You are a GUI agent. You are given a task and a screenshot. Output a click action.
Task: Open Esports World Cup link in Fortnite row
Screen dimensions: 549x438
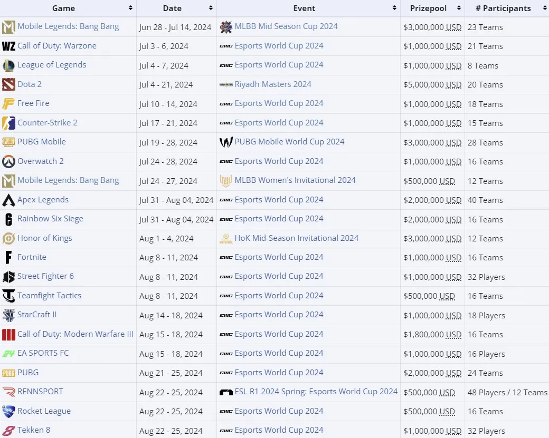(x=279, y=257)
